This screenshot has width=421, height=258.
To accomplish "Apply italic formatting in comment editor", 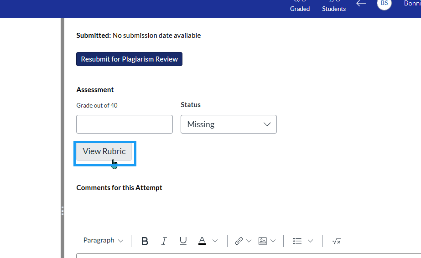I will coord(164,241).
